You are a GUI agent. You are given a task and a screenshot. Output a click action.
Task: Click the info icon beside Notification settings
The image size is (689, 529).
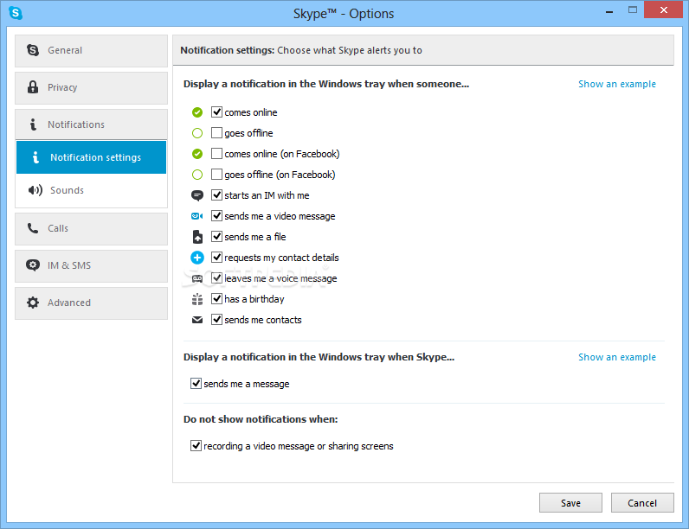tap(35, 157)
